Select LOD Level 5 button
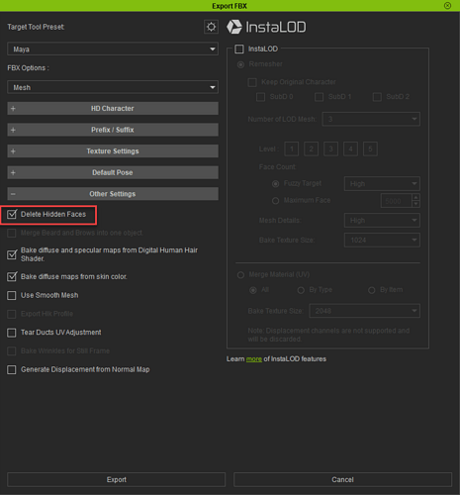The image size is (460, 495). (x=370, y=149)
